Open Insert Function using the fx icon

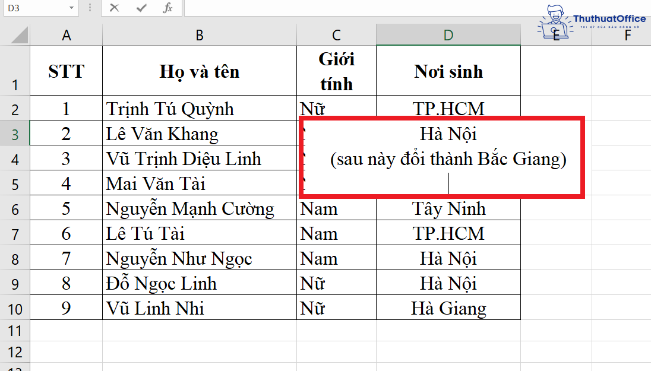point(168,8)
